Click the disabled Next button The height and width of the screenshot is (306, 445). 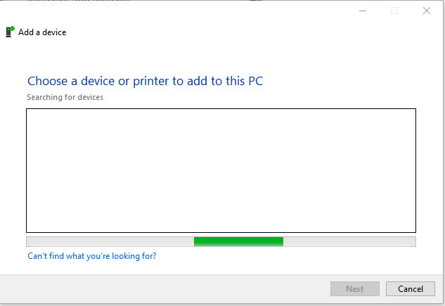point(355,288)
